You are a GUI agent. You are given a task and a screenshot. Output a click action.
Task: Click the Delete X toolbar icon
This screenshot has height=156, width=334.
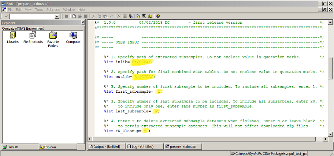coord(118,16)
